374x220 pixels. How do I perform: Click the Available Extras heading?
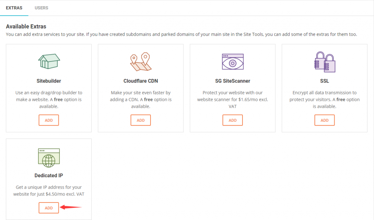click(x=26, y=26)
